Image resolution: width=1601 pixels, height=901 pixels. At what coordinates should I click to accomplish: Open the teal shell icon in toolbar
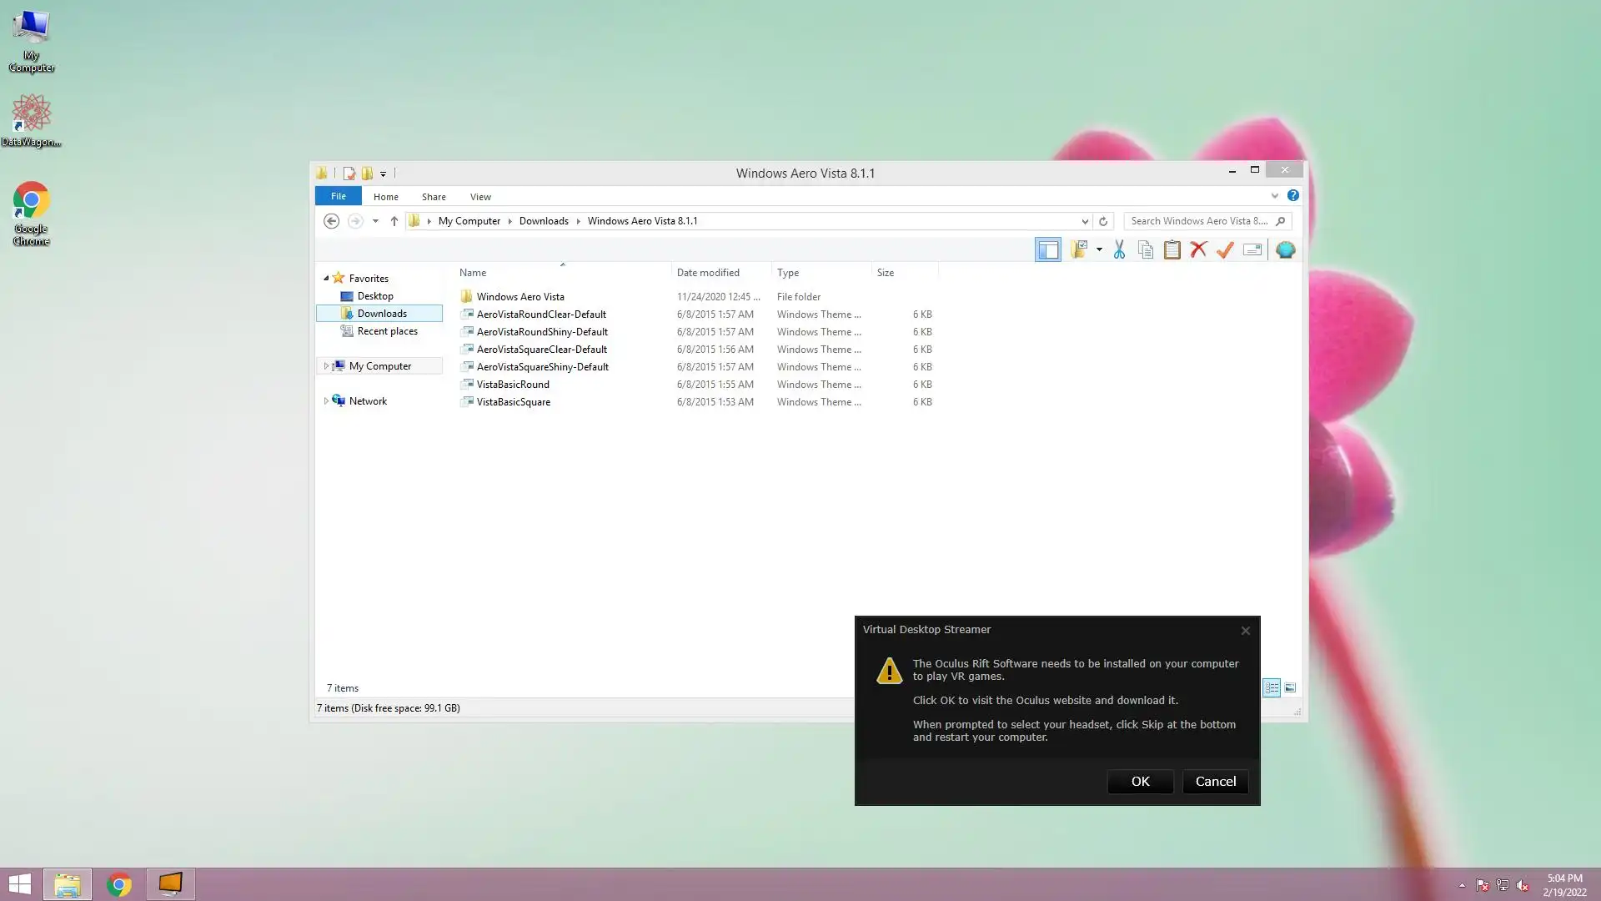(x=1285, y=249)
